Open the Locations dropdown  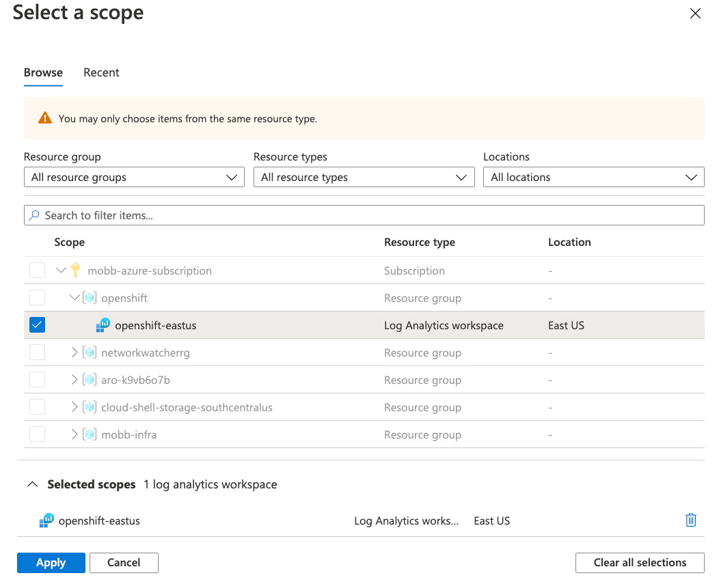point(593,177)
